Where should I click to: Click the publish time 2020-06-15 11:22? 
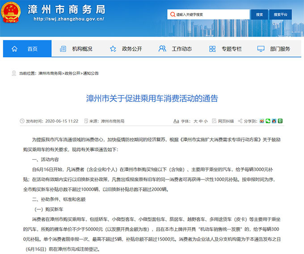pos(62,121)
